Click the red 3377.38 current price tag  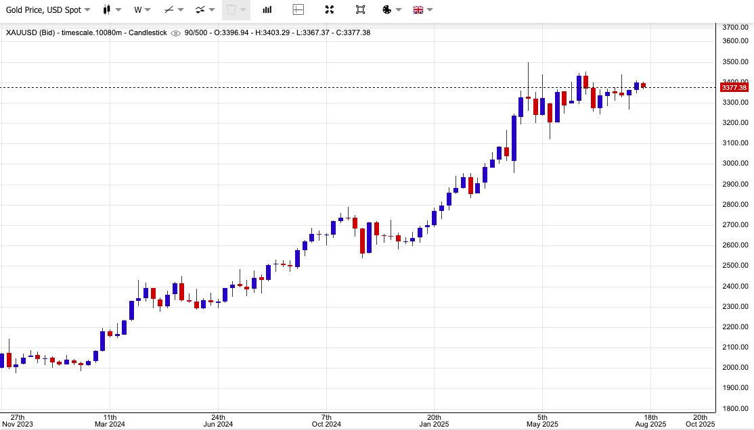point(734,87)
